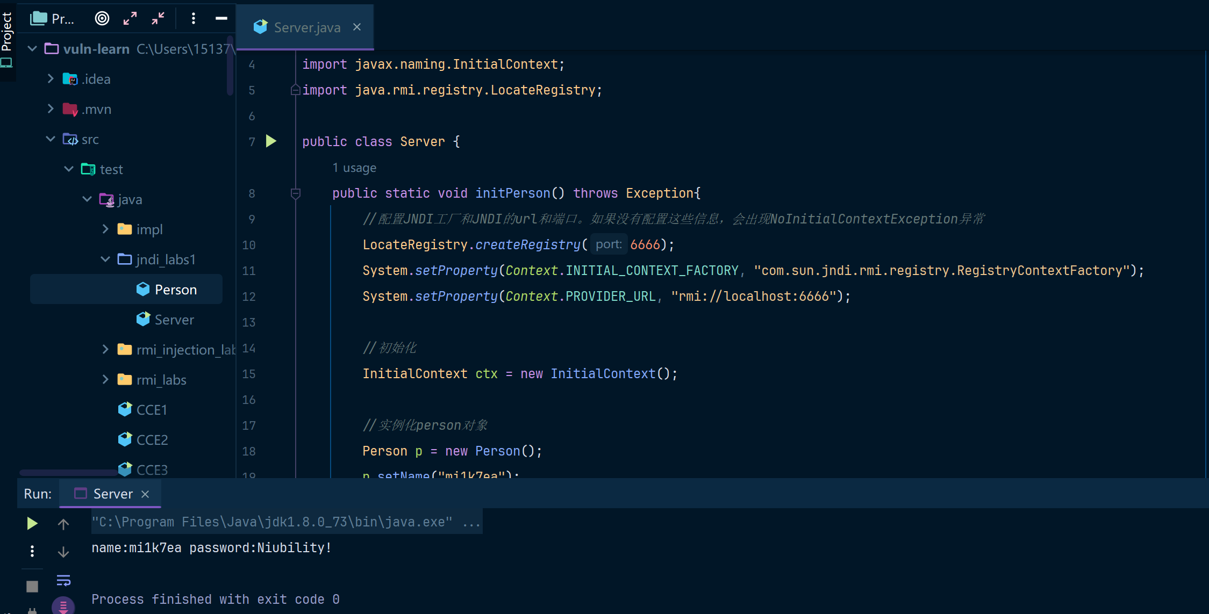The width and height of the screenshot is (1209, 614).
Task: Click the Select Opened File target icon
Action: (x=102, y=19)
